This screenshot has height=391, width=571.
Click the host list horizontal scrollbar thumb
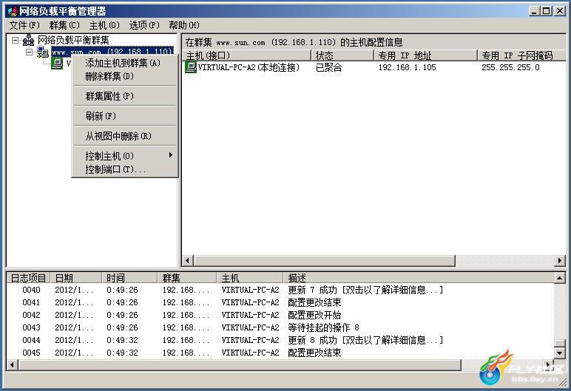tap(325, 260)
